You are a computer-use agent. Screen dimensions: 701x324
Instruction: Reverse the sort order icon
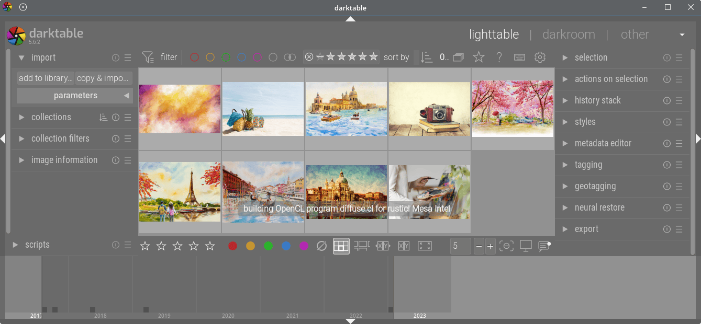click(427, 57)
